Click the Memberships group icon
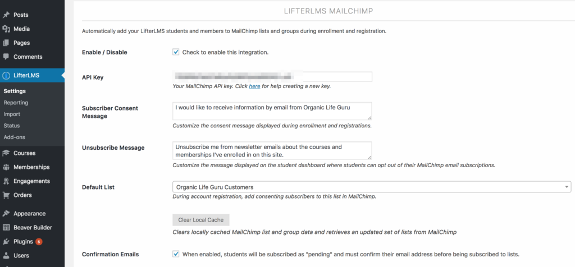The height and width of the screenshot is (267, 575). click(x=6, y=167)
